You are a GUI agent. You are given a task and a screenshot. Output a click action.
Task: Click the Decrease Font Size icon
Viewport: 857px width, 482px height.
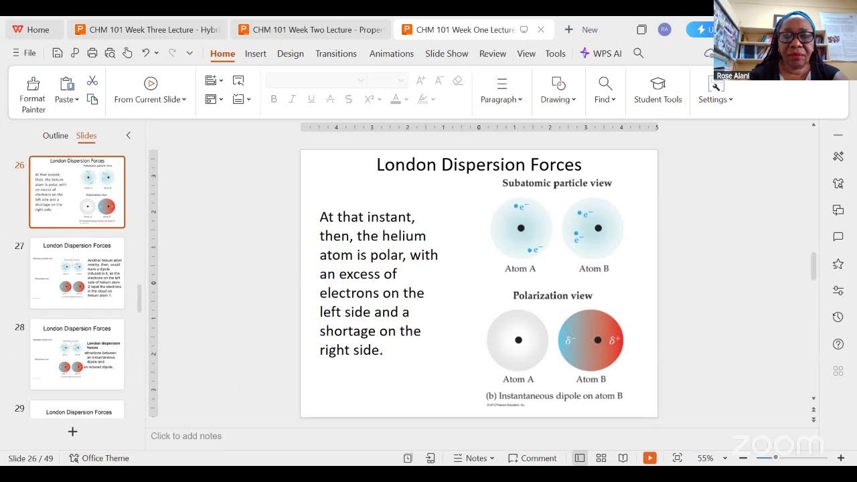[x=439, y=80]
